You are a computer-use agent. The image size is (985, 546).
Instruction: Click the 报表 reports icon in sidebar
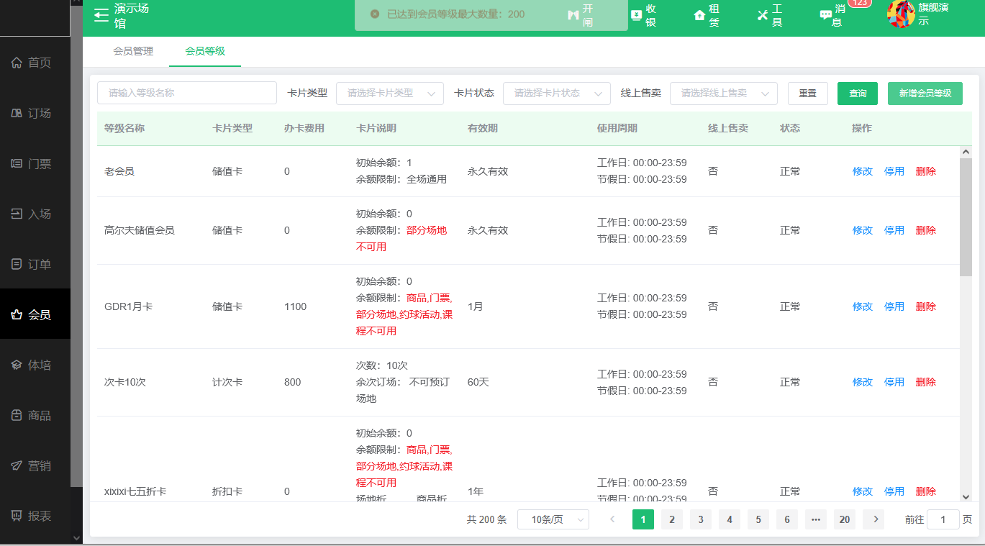tap(17, 516)
